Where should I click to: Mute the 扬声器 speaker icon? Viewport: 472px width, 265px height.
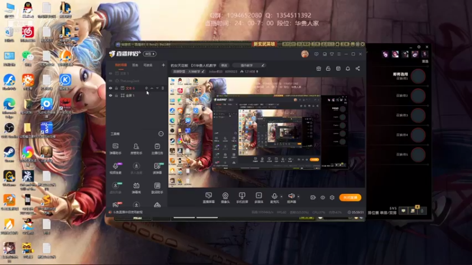coord(291,196)
